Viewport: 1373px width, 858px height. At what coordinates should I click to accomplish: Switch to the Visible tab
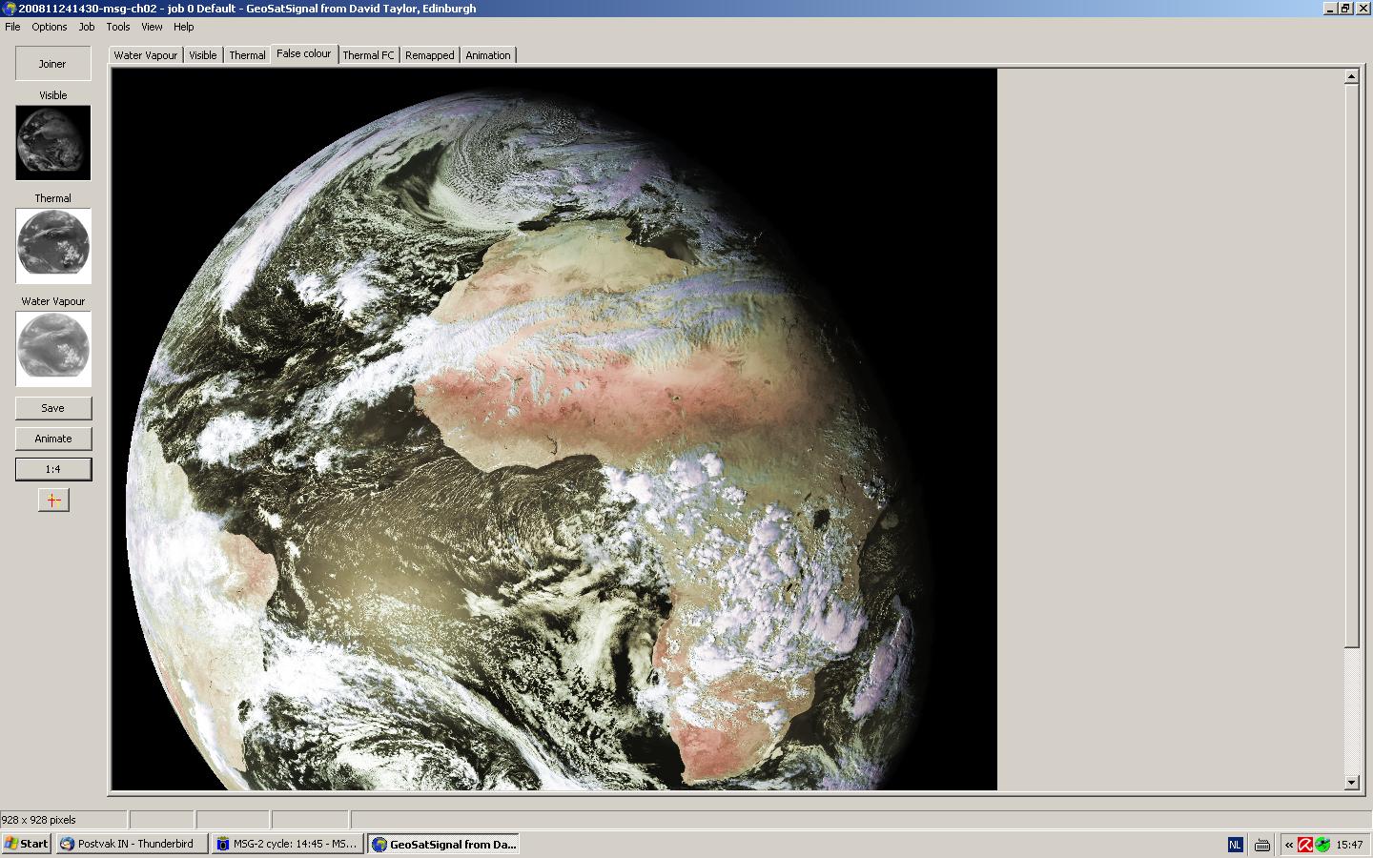(202, 55)
